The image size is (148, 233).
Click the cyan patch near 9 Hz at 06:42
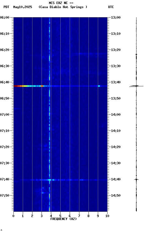99,86
